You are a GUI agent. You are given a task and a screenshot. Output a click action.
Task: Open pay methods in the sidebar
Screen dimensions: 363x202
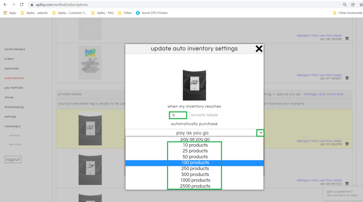[14, 88]
